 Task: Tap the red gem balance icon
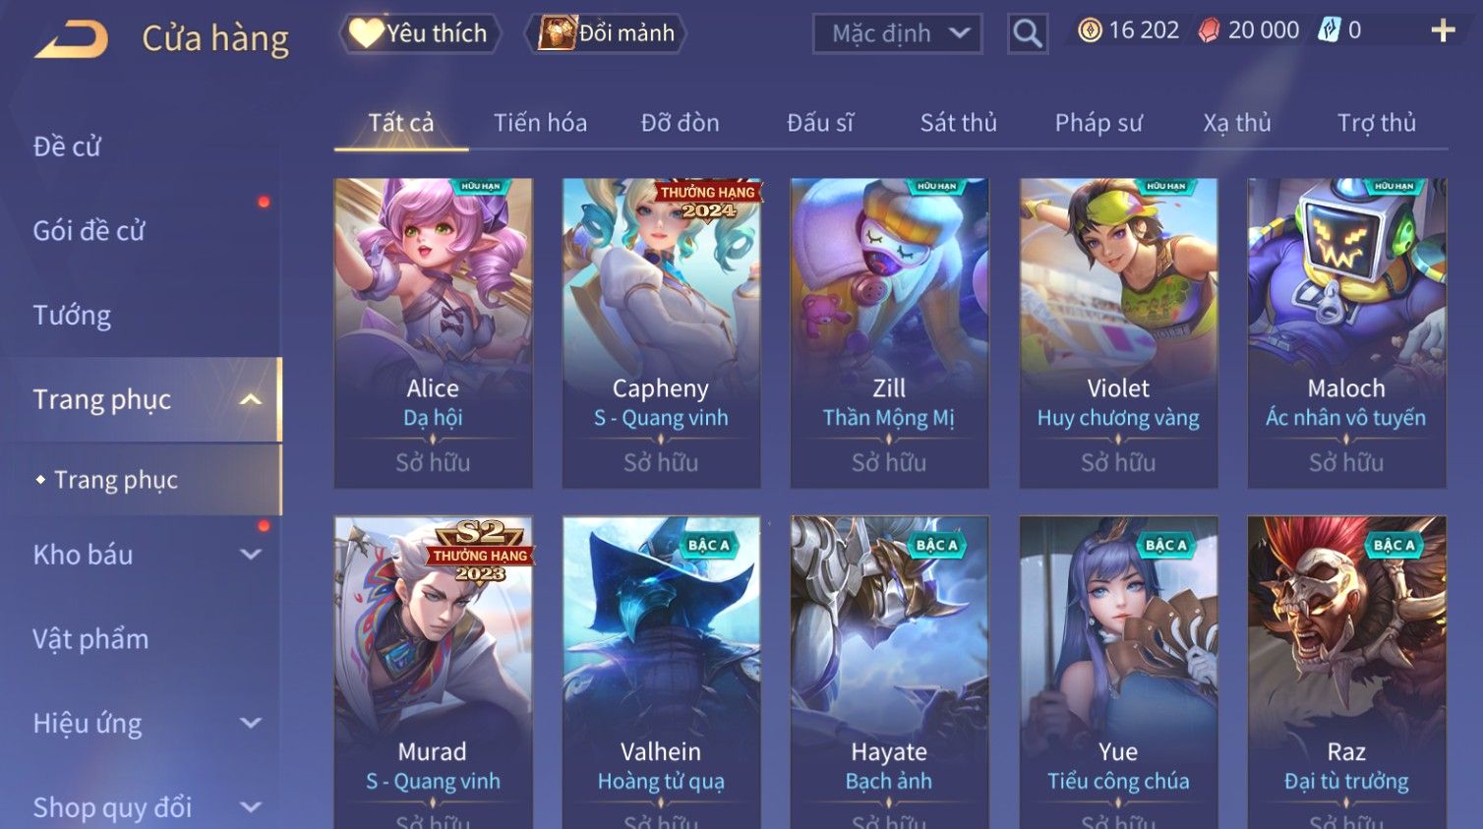pos(1209,30)
